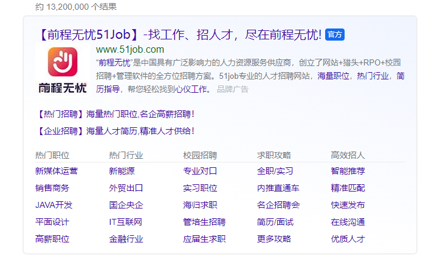Screen dimensions: 423x257
Task: Go to 海归求职 campus link
Action: 200,205
